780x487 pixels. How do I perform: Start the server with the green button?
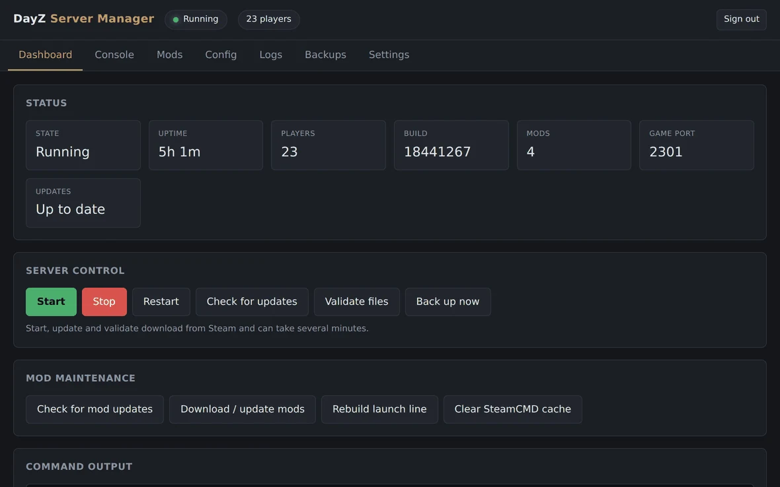coord(52,302)
